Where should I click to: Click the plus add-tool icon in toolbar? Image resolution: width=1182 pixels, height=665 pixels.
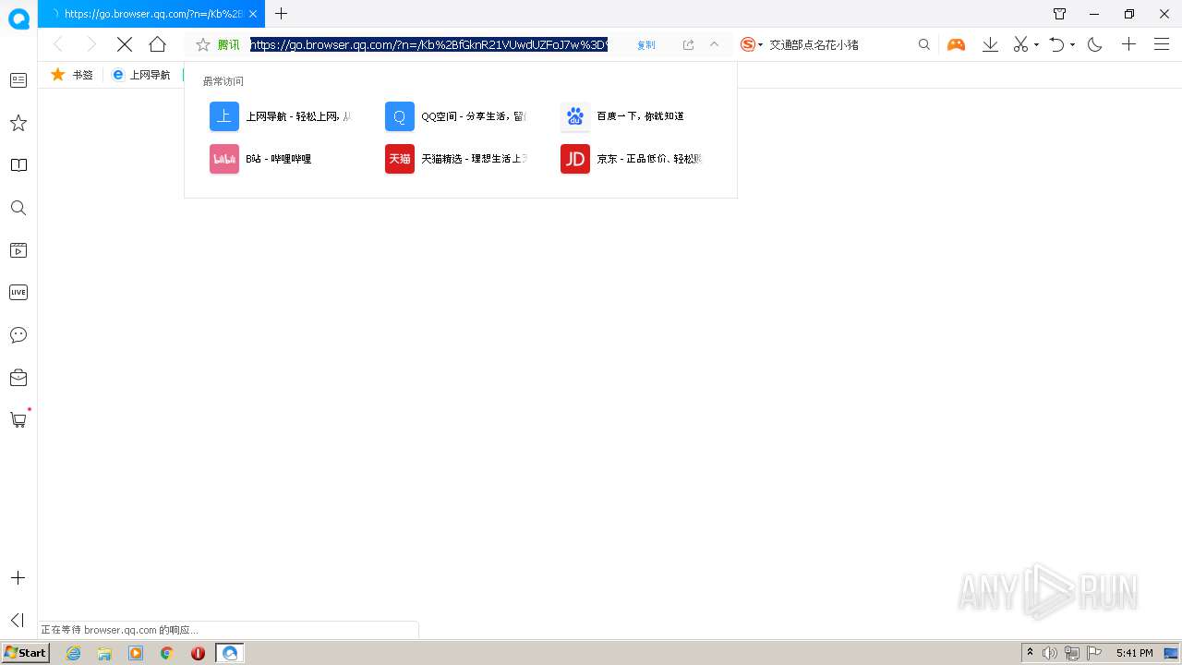[x=1128, y=44]
